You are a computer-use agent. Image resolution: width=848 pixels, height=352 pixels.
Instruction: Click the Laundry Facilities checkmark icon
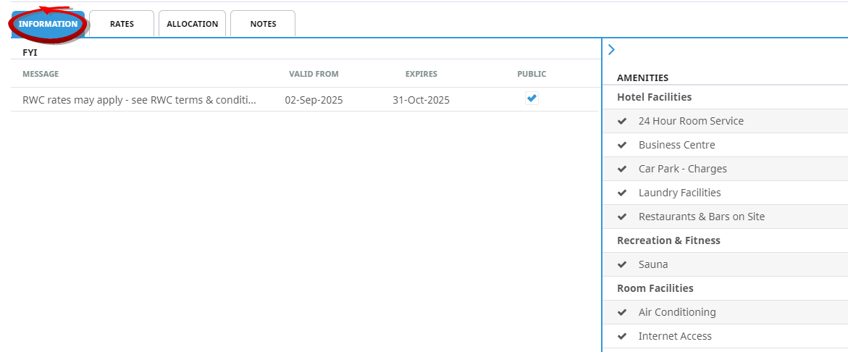click(622, 193)
